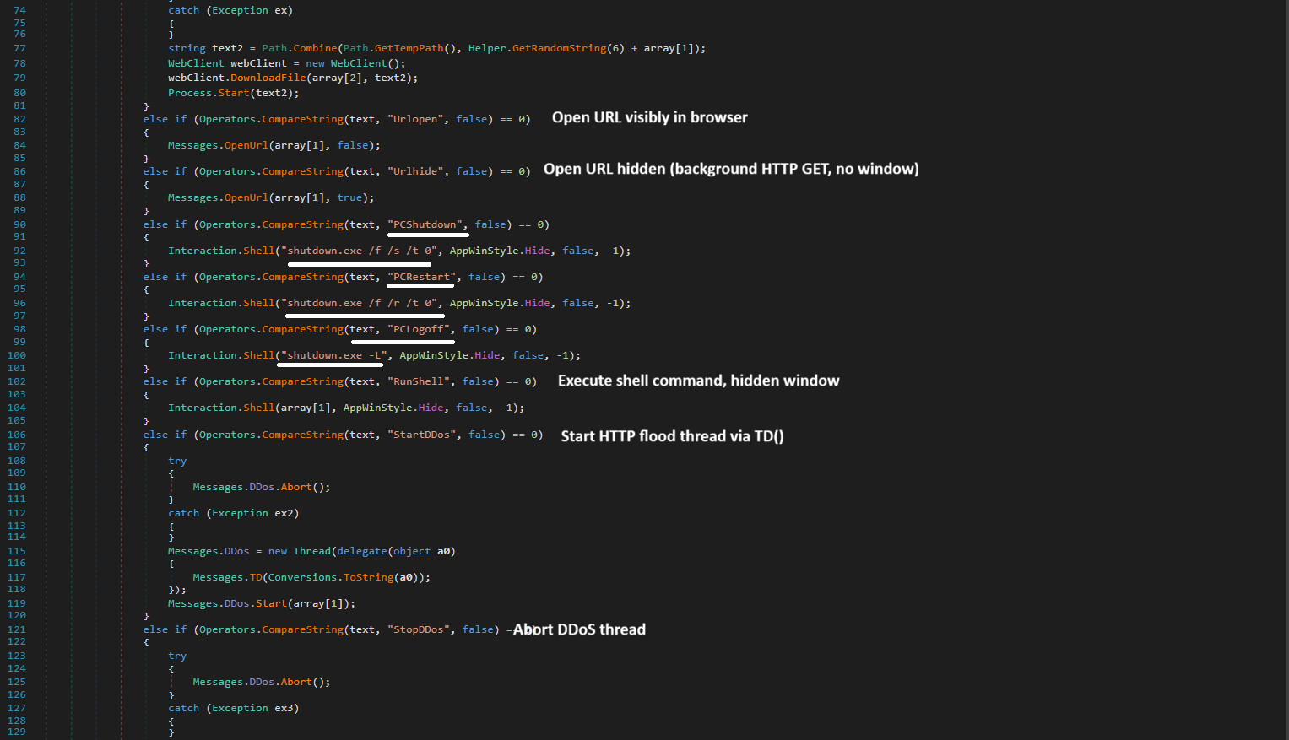Viewport: 1289px width, 740px height.
Task: Click the DownloadFile method call
Action: (268, 78)
